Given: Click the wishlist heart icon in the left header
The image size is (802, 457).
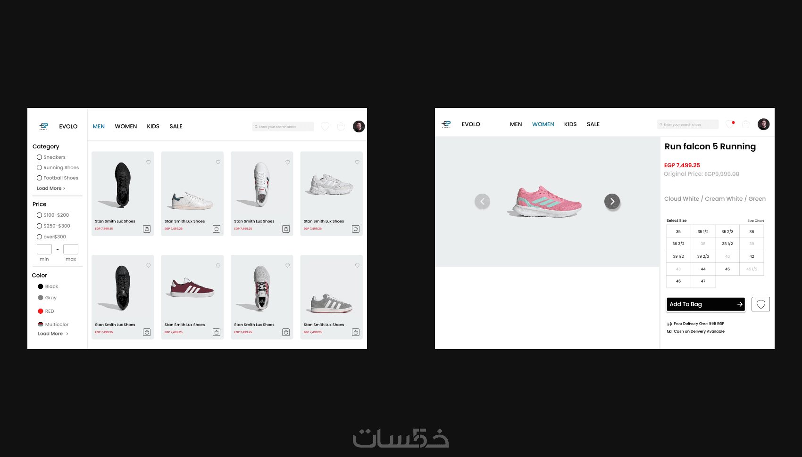Looking at the screenshot, I should 325,126.
